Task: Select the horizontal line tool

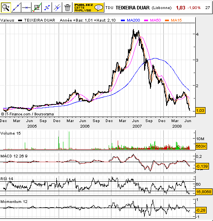Action: point(26,7)
